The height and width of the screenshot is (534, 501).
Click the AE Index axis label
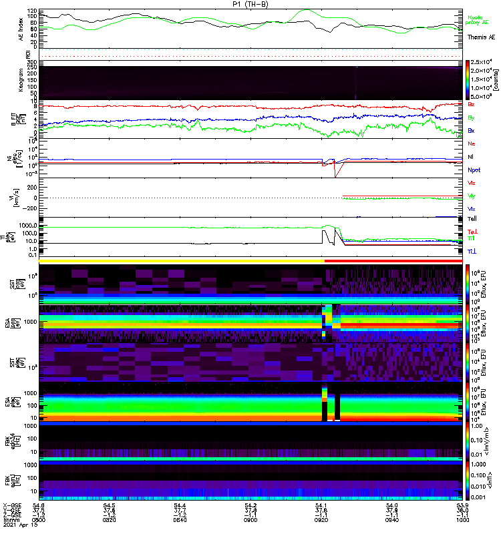[x=21, y=29]
